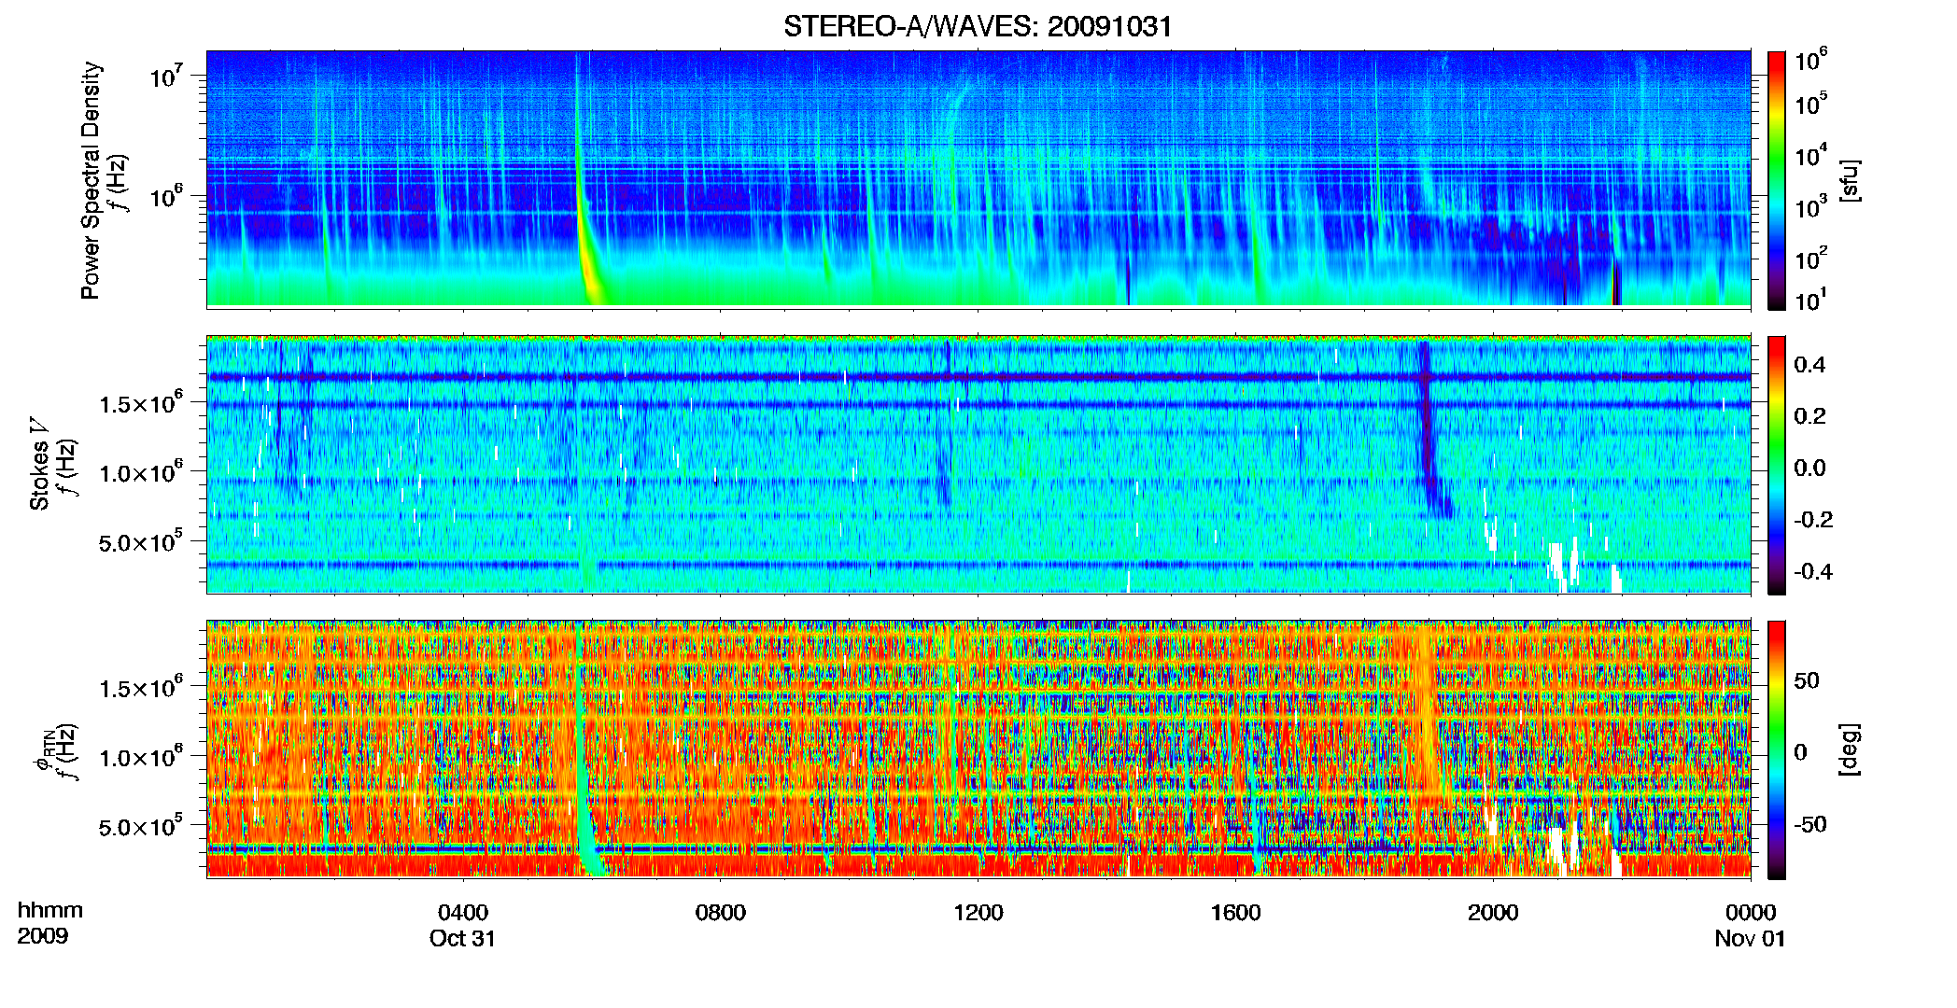
Task: Click the 5.0×10^5 tick in φRTN panel
Action: click(x=140, y=826)
